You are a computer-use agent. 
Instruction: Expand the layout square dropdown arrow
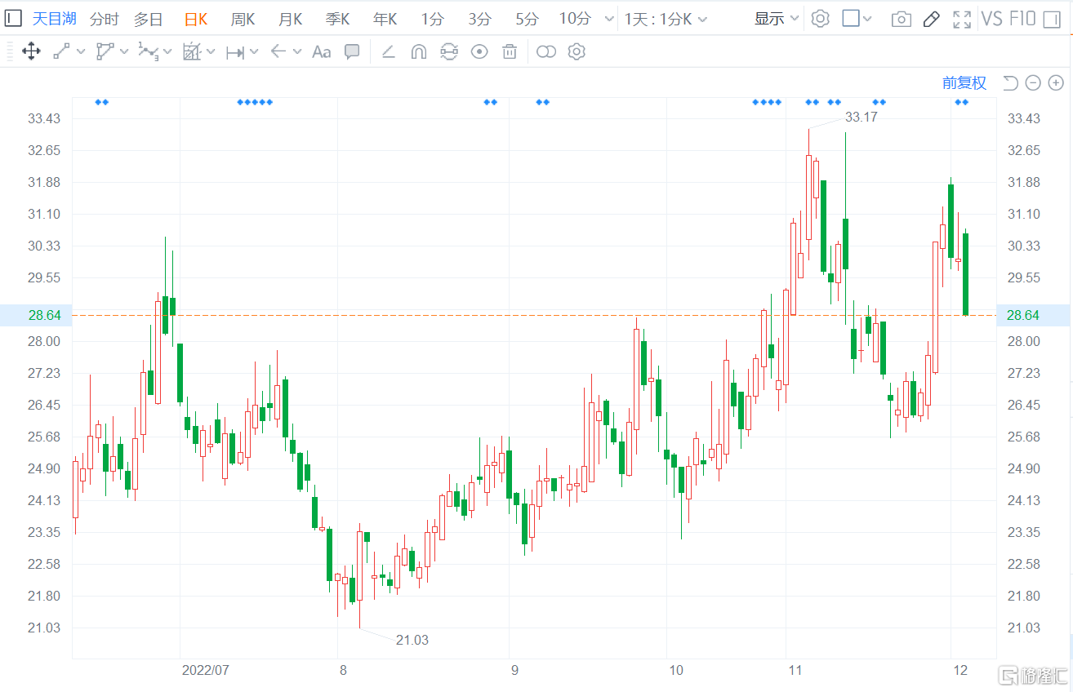pos(867,19)
